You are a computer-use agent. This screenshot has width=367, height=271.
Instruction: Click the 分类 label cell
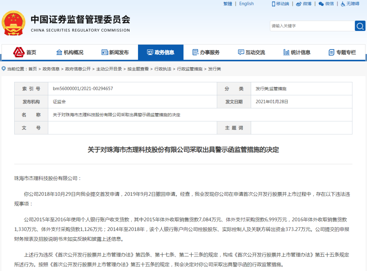point(234,88)
